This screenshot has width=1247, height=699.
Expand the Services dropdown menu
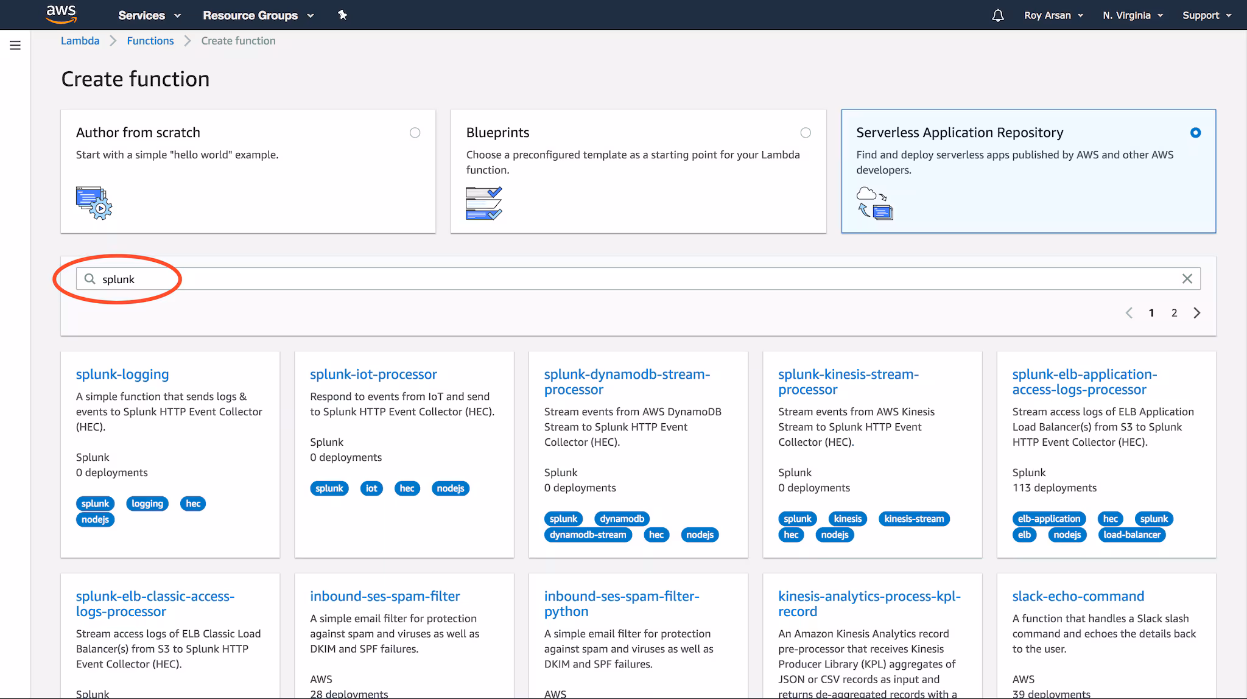(149, 15)
